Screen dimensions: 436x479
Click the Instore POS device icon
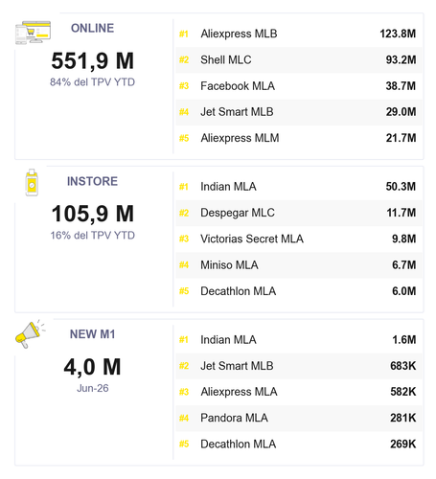(x=32, y=182)
